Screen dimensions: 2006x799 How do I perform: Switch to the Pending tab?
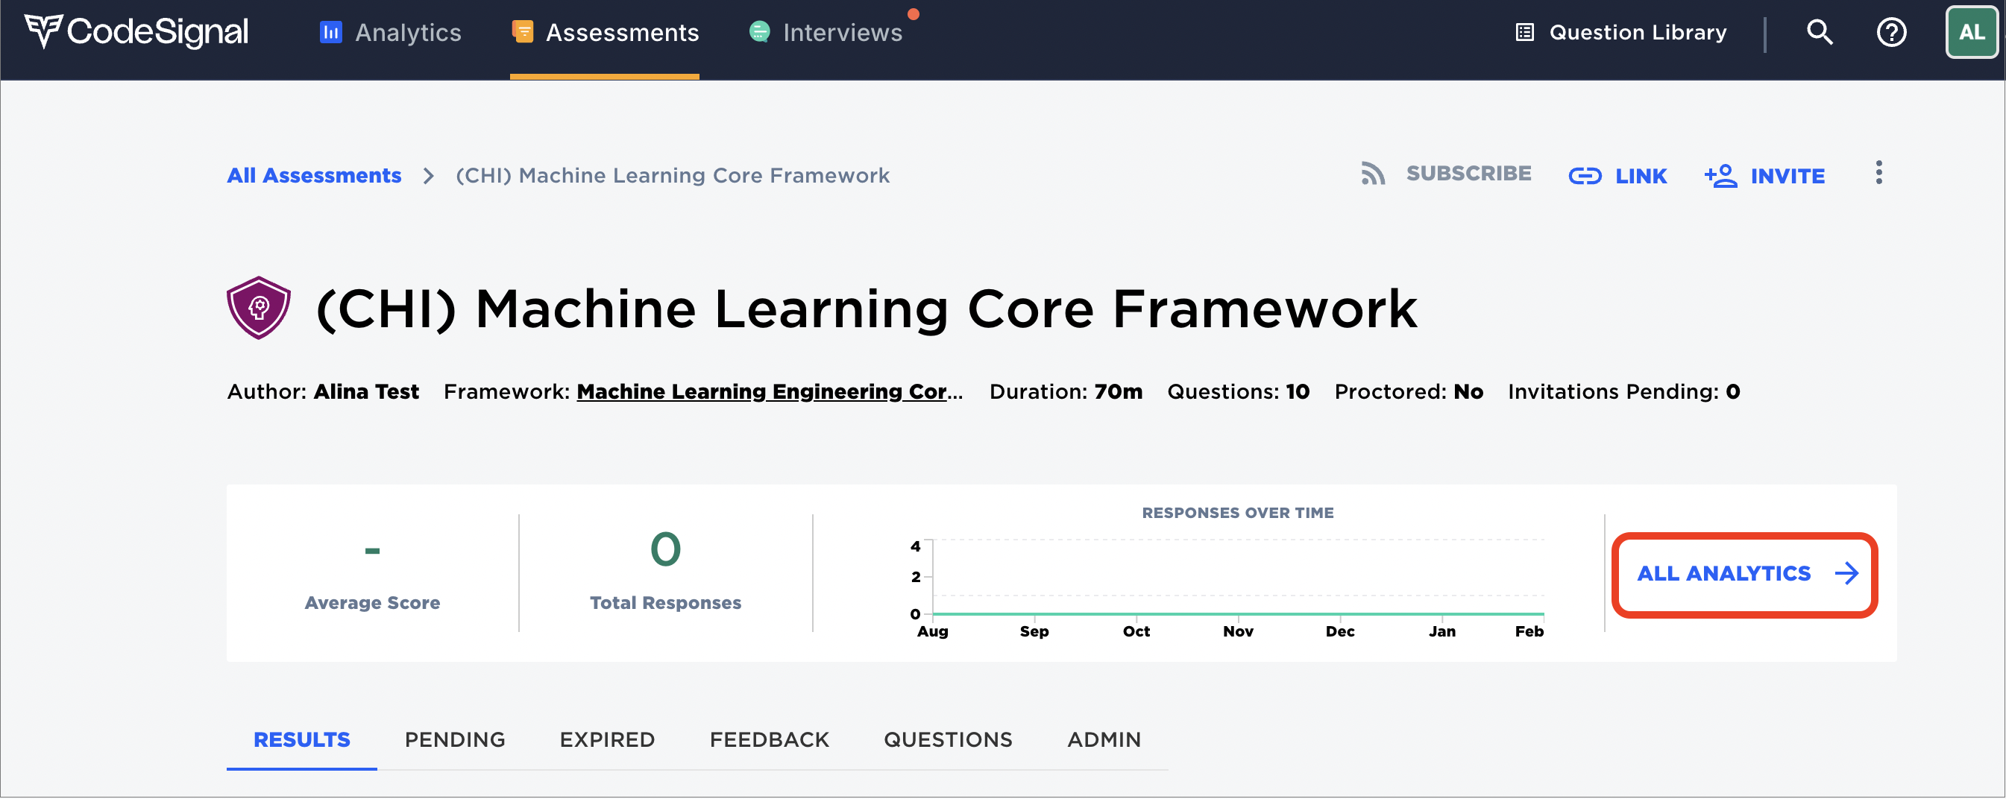pos(455,740)
